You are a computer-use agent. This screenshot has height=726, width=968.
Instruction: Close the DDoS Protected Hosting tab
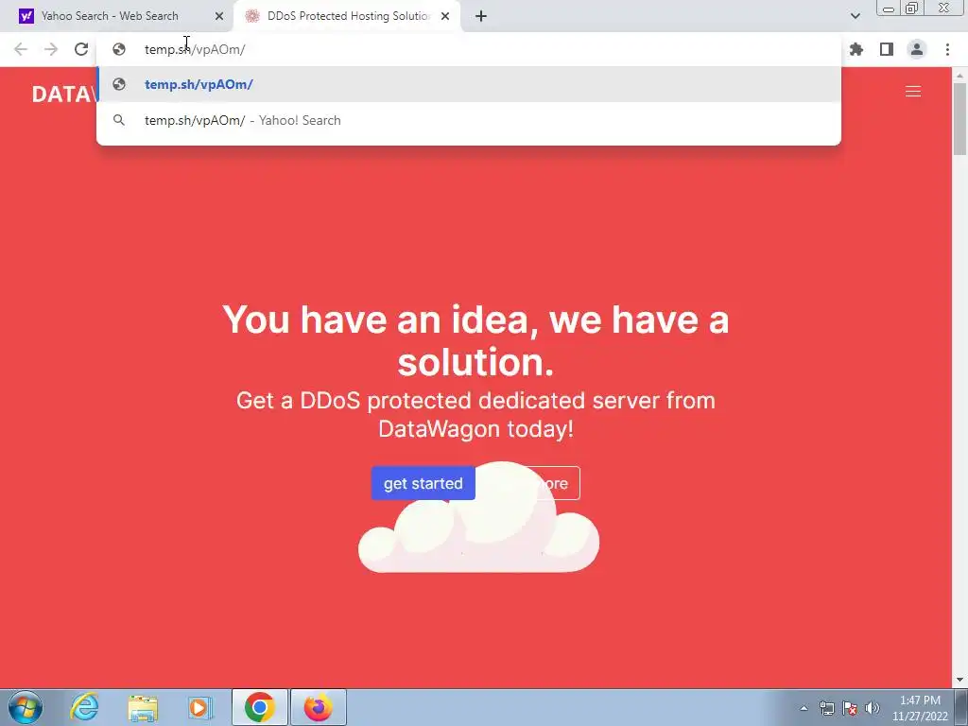445,16
